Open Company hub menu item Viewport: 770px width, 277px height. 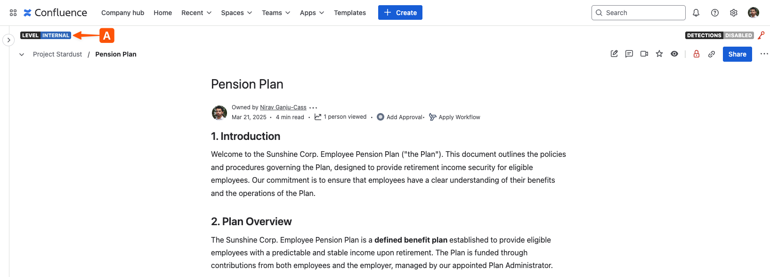123,13
